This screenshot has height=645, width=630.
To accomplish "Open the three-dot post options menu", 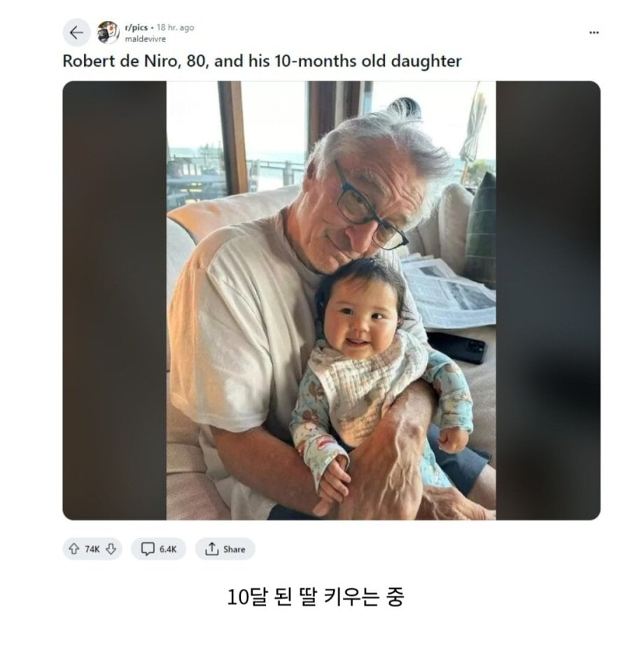I will click(x=594, y=32).
